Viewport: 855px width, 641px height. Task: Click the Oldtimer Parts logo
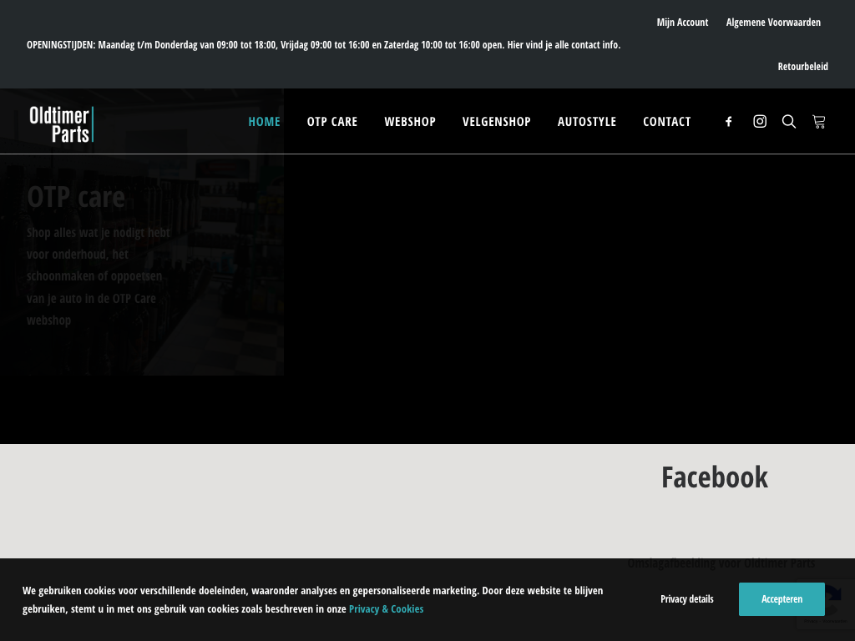61,124
